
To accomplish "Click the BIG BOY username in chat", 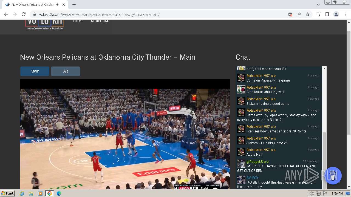I will coord(252,178).
